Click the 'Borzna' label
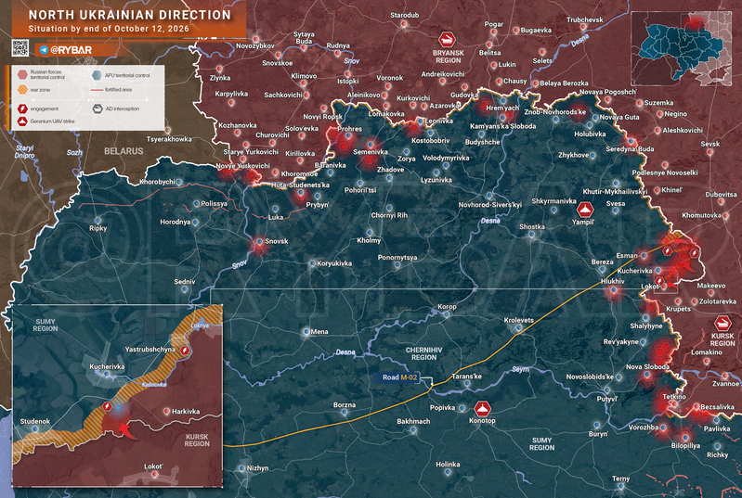The height and width of the screenshot is (498, 742). click(344, 405)
